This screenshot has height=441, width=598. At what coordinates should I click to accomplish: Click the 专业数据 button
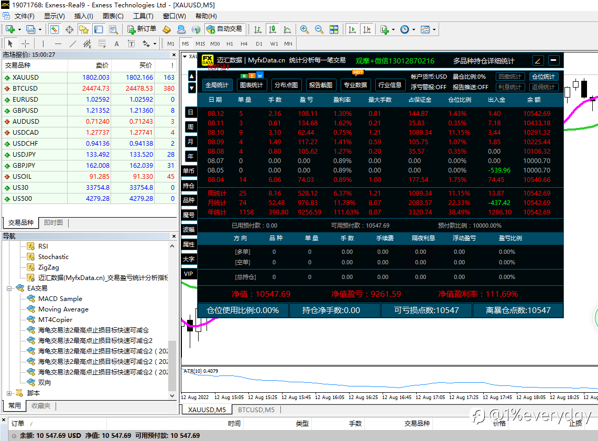tap(355, 85)
